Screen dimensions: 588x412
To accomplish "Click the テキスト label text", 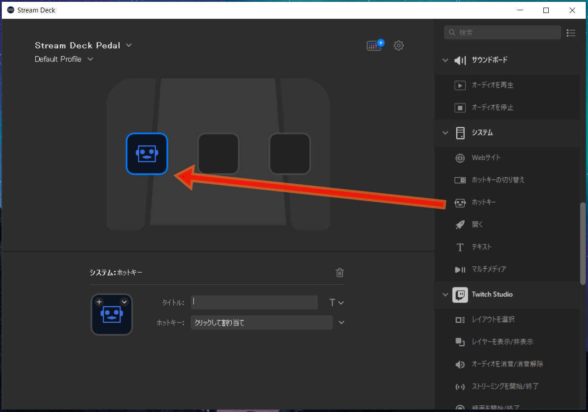I will pyautogui.click(x=481, y=247).
